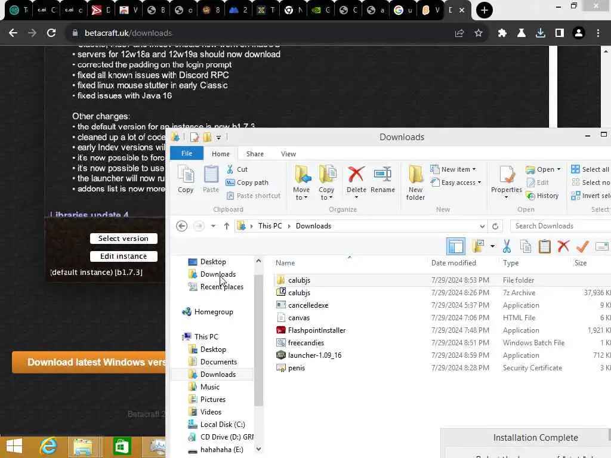Refresh the Downloads folder
The width and height of the screenshot is (611, 458).
(495, 226)
